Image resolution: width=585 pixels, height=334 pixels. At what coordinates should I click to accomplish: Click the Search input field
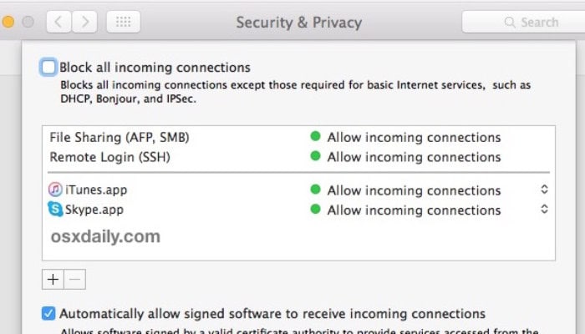(523, 22)
